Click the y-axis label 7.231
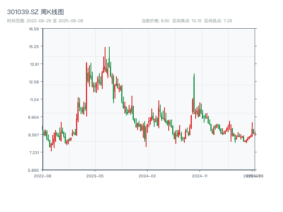The image size is (283, 212). click(x=34, y=153)
